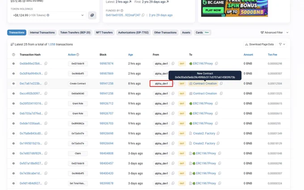Copy Create2: Factory address in block 98926698 row
Screen dimensions: 304x190
218,133
